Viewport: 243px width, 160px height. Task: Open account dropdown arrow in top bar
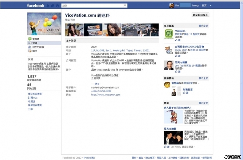coord(210,6)
